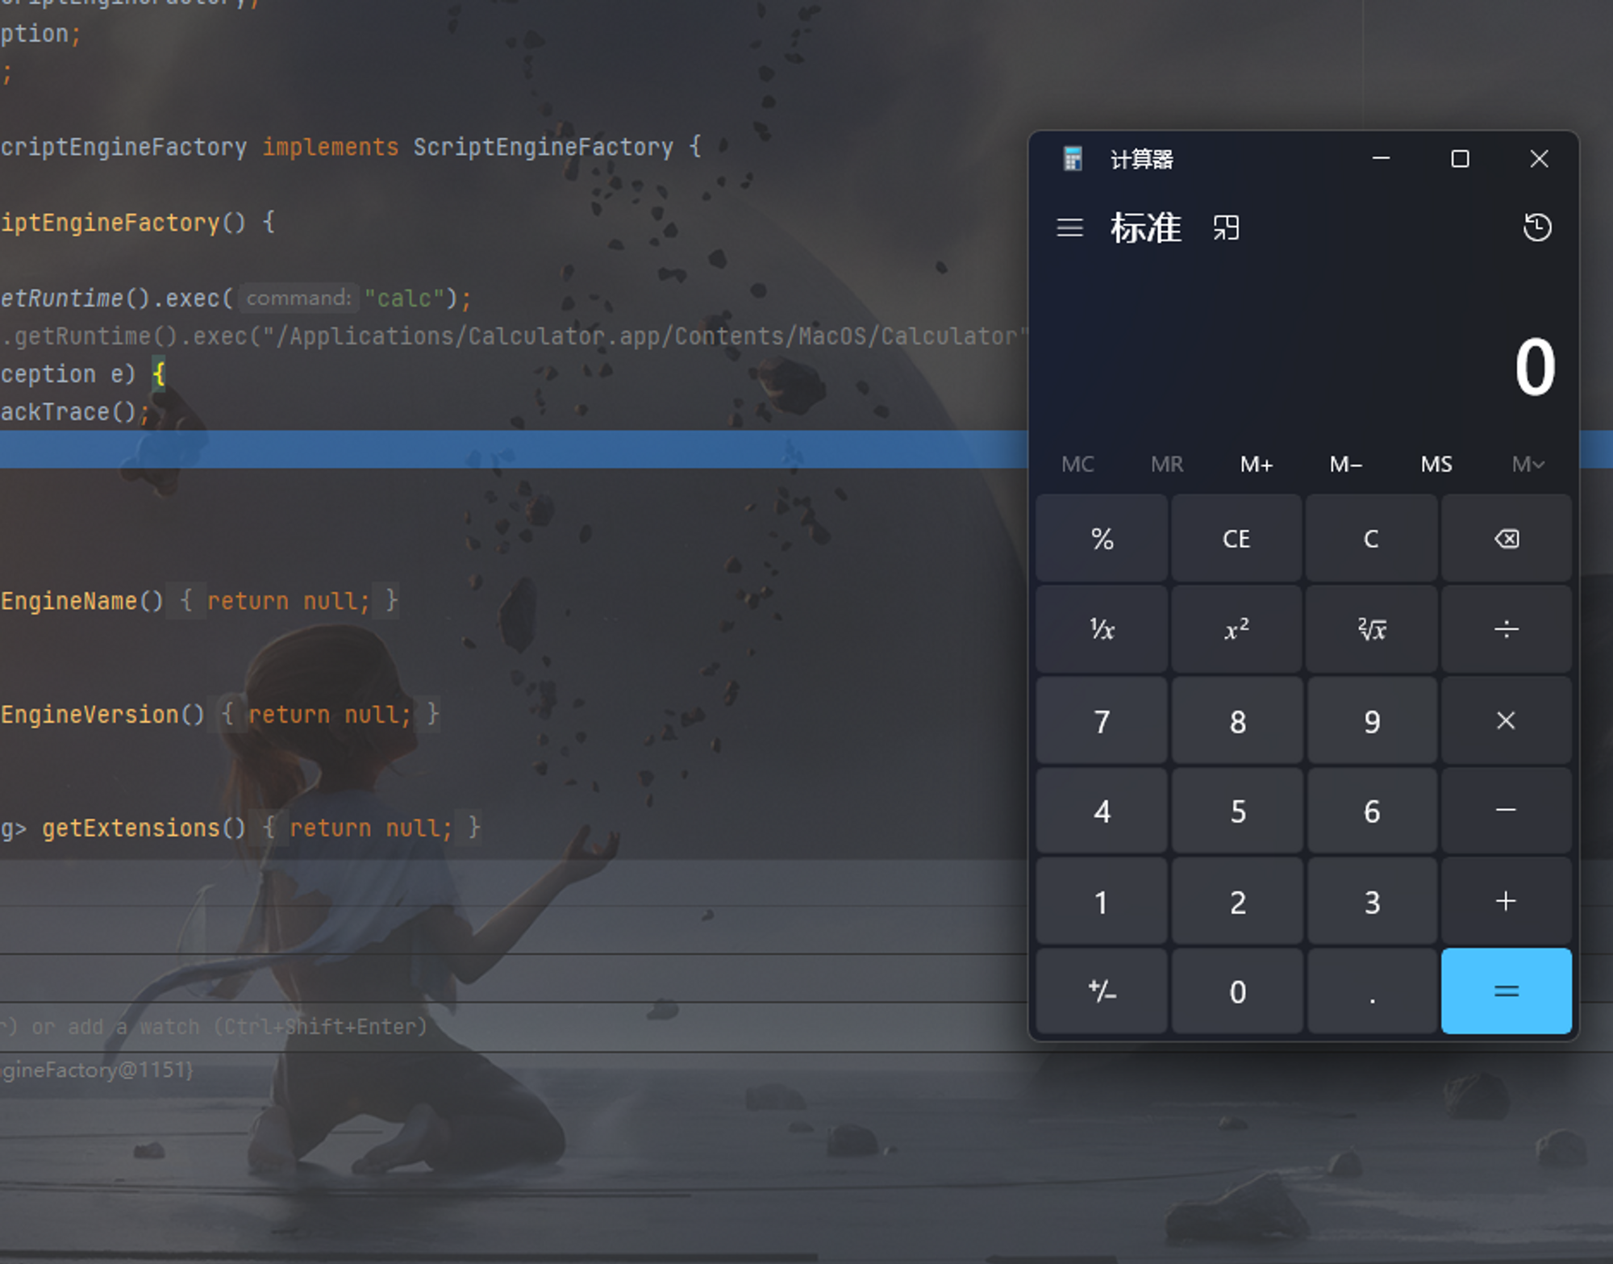Expand the memory list M dropdown
This screenshot has height=1264, width=1613.
click(x=1527, y=464)
